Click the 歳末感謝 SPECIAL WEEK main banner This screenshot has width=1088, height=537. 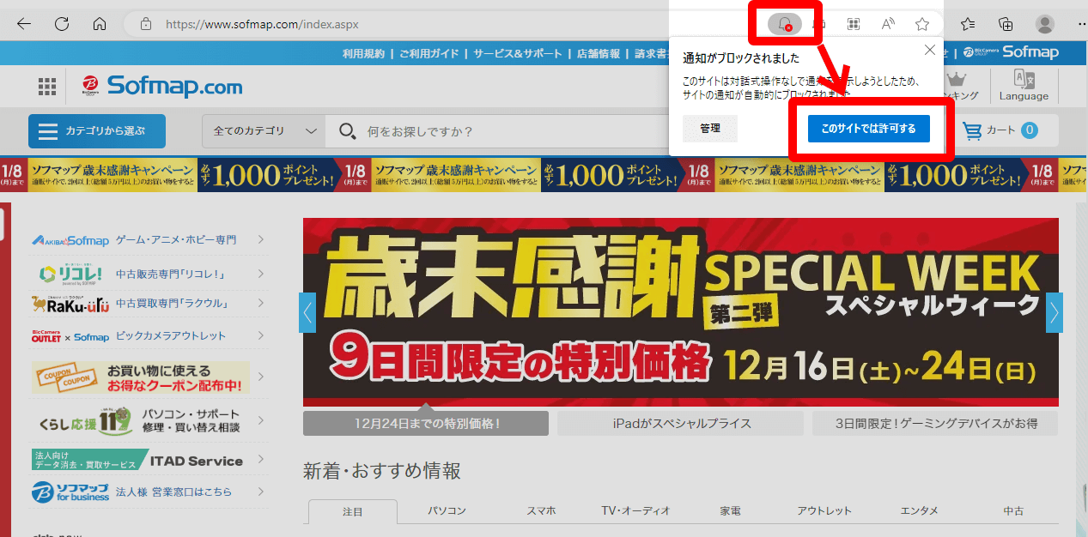(681, 312)
